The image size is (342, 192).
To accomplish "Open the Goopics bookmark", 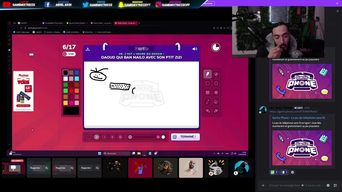I will tap(52, 32).
